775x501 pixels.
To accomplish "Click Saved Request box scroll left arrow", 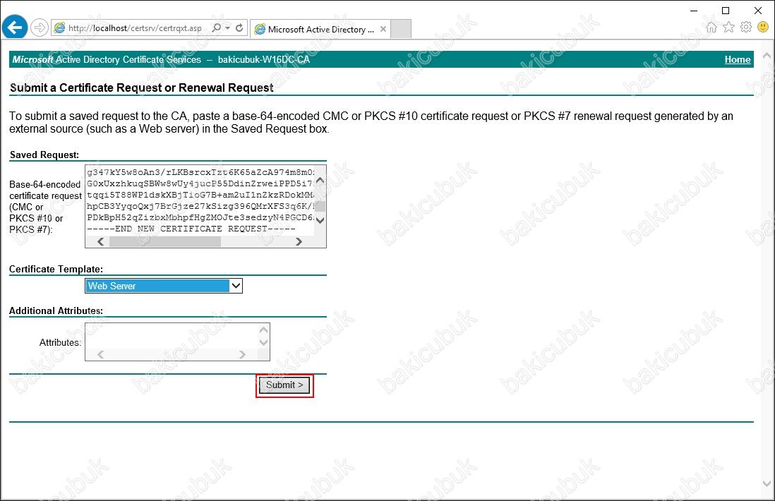I will [101, 241].
